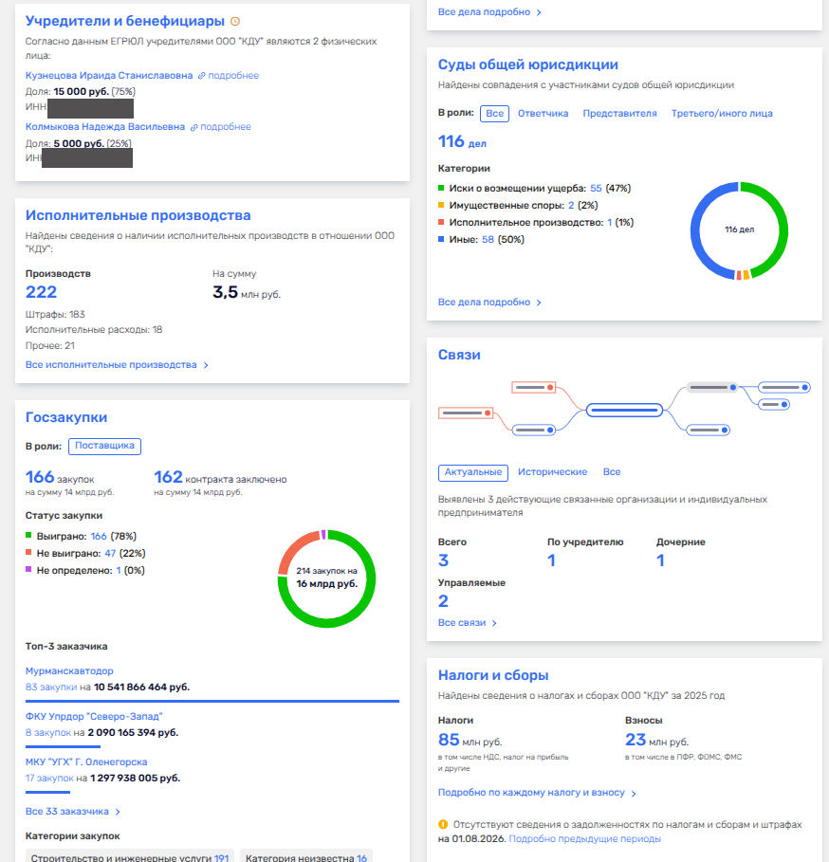Click central node in Связи graph
829x862 pixels.
[x=624, y=410]
